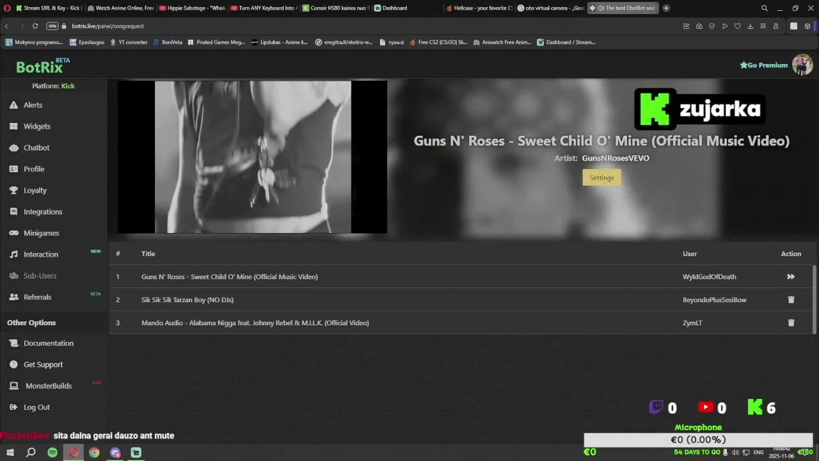The image size is (819, 461).
Task: Switch to the Hellcase tab
Action: 479,8
